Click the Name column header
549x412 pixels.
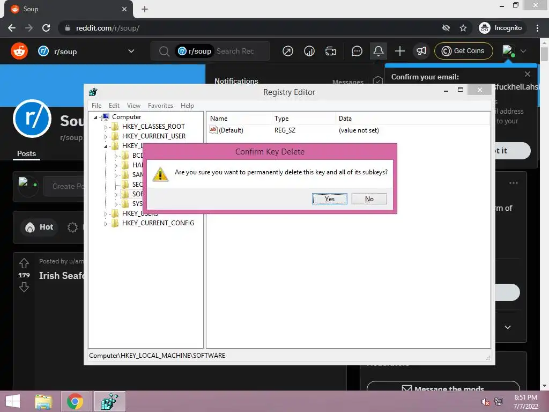[239, 119]
